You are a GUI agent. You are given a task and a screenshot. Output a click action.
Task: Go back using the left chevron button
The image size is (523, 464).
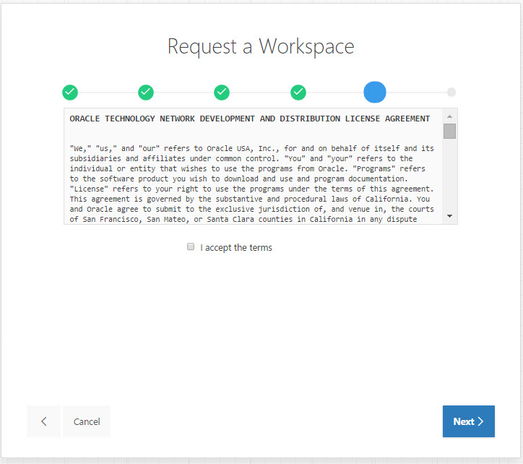tap(43, 421)
